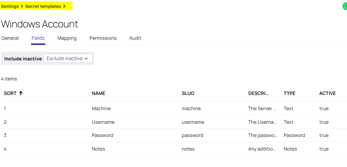Open the Audit tab

pyautogui.click(x=135, y=38)
